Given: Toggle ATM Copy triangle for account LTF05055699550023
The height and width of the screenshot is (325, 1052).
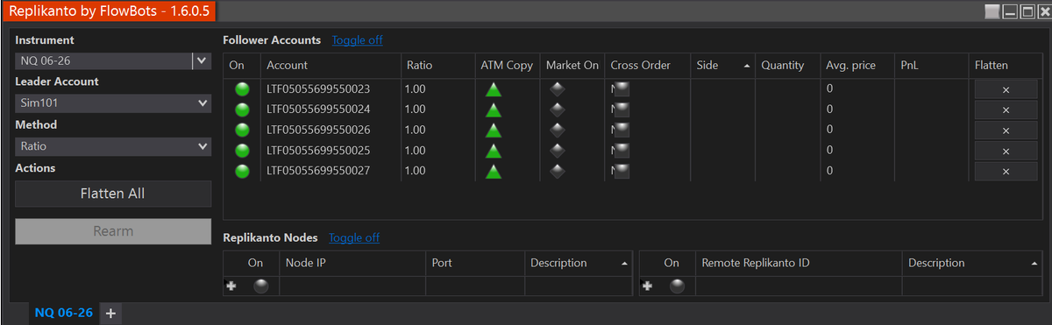Looking at the screenshot, I should [494, 89].
